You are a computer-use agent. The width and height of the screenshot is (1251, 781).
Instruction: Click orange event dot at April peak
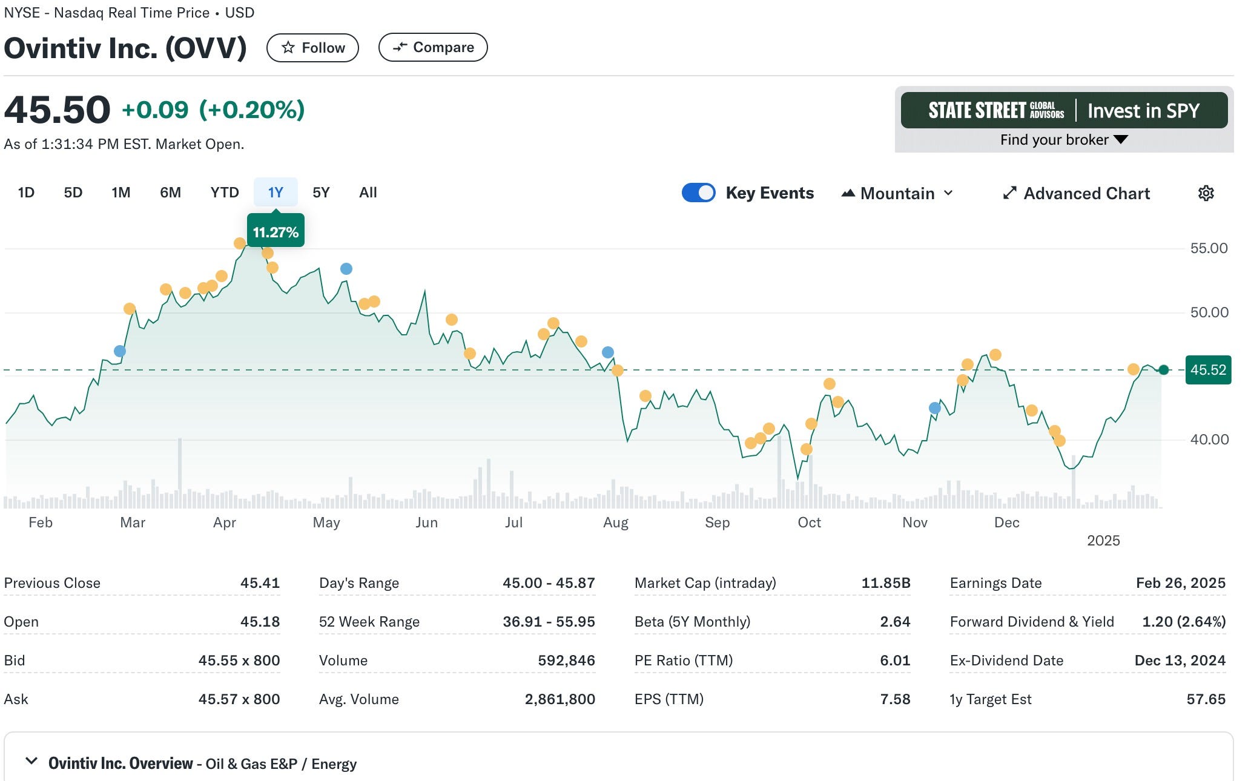tap(240, 243)
